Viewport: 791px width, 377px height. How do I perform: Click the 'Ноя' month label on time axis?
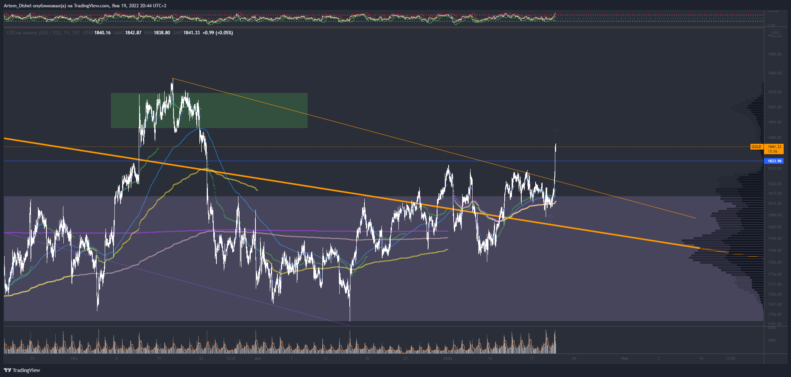click(74, 358)
